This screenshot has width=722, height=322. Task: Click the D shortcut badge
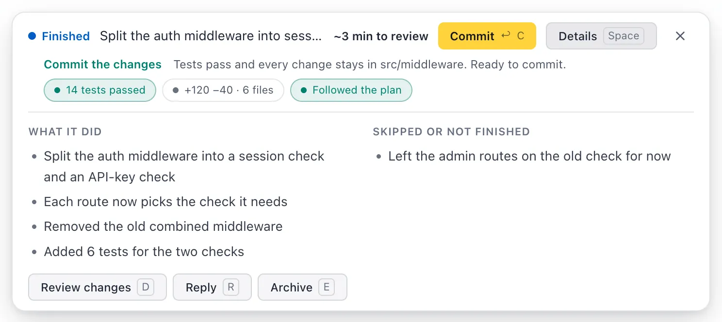146,287
